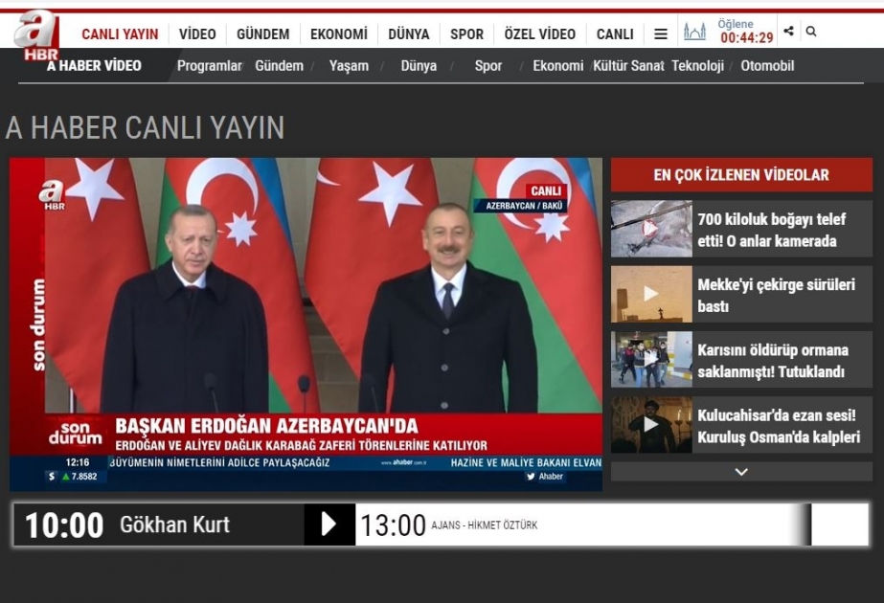Click title '700 kiloluk boğayı telef etti!'
Viewport: 884px width, 603px height.
(772, 230)
